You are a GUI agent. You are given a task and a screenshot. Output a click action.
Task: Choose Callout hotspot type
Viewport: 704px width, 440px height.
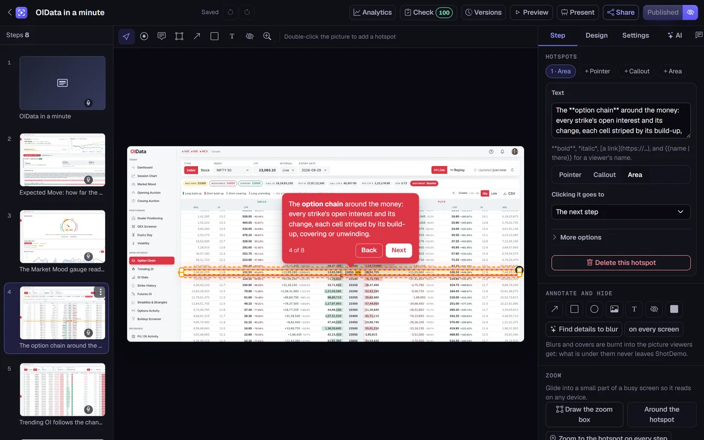tap(604, 174)
